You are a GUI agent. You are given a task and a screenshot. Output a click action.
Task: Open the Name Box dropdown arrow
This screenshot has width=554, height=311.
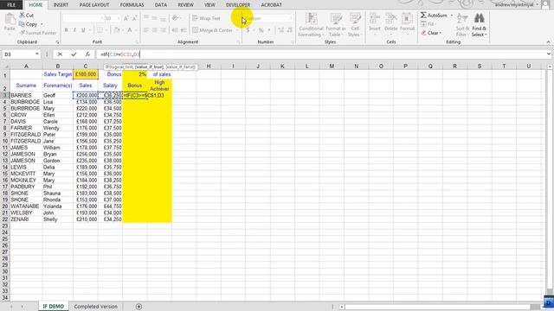(x=36, y=54)
